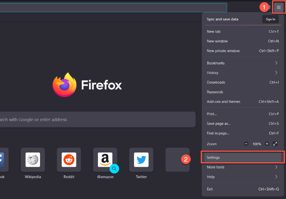
Task: Open the Twitter shortcut tile
Action: click(141, 160)
